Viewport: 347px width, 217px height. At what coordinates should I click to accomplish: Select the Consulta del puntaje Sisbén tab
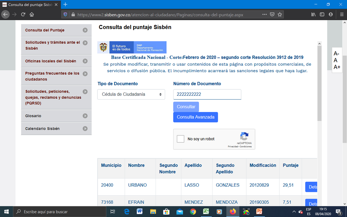[x=30, y=5]
